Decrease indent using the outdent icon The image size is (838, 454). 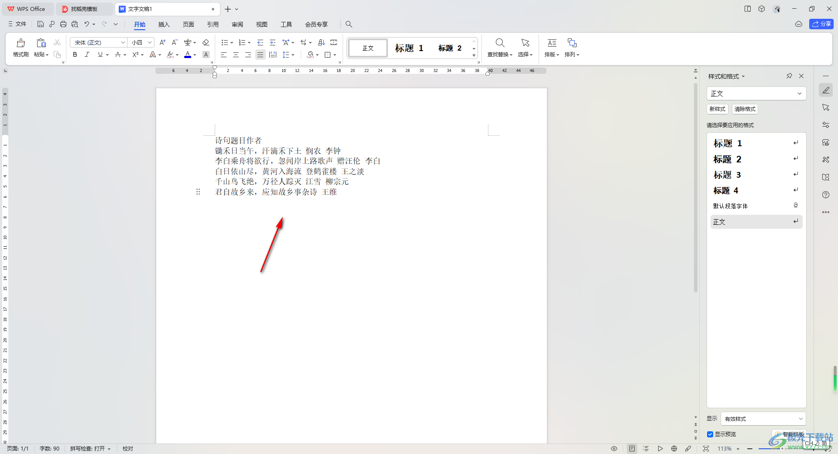[260, 42]
